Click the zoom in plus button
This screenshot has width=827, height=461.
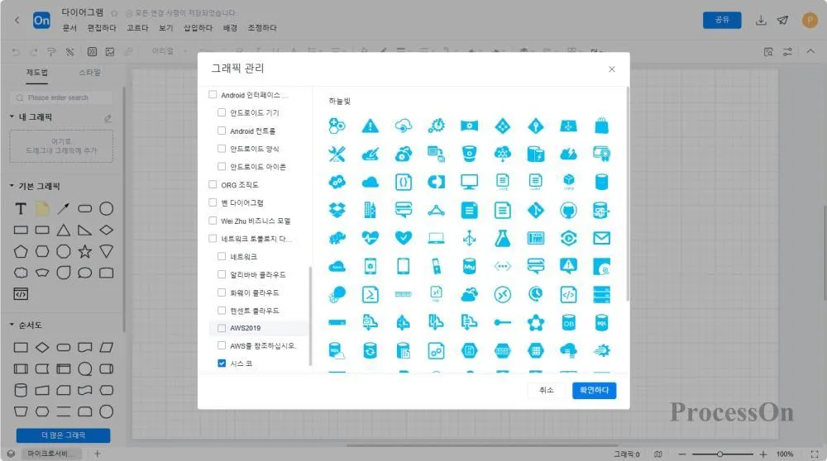click(x=762, y=454)
